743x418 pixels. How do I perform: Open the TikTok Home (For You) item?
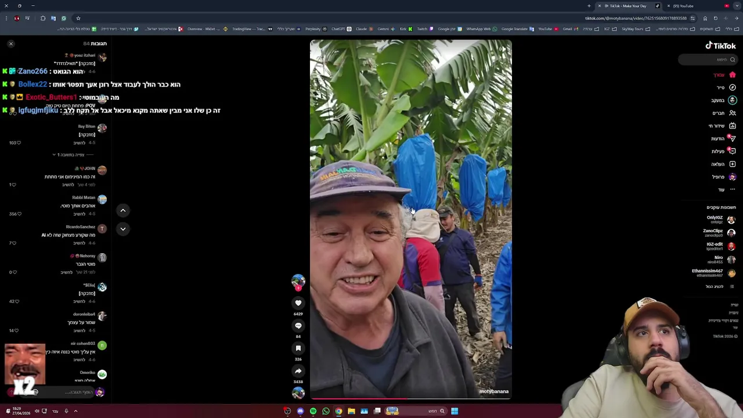pos(725,75)
